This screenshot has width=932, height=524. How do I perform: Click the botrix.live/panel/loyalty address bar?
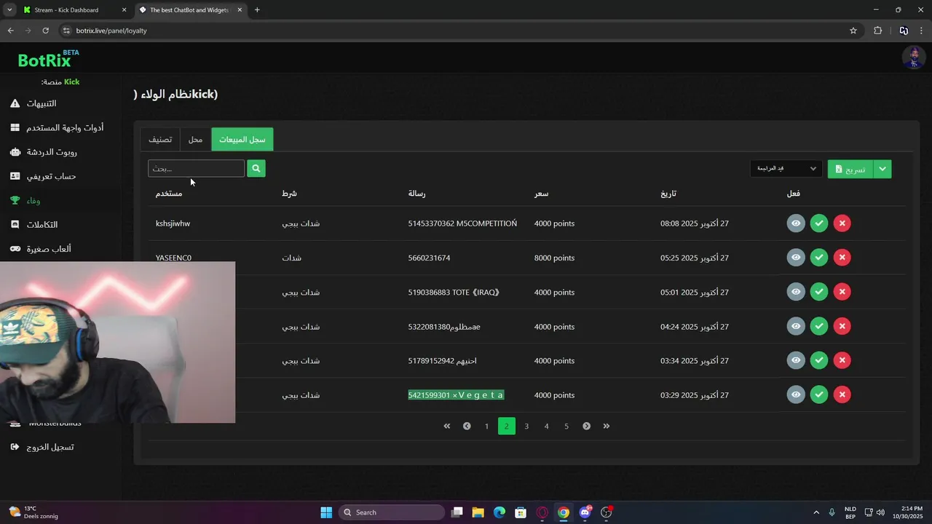pyautogui.click(x=459, y=31)
